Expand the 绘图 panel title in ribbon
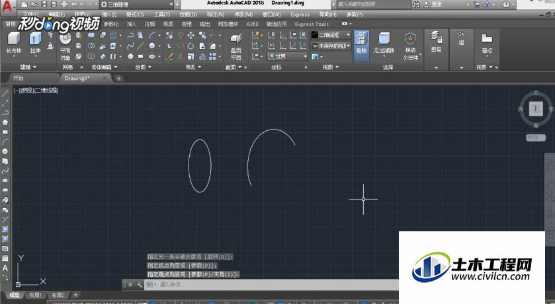Screen dimensions: 555x304 (143, 67)
